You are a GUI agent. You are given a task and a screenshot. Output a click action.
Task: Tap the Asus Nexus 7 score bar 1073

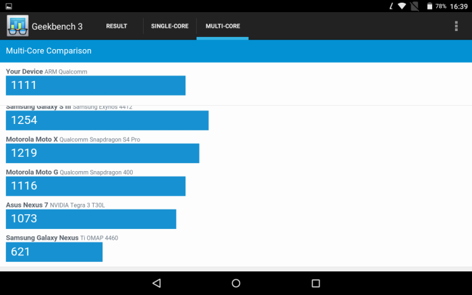(91, 219)
